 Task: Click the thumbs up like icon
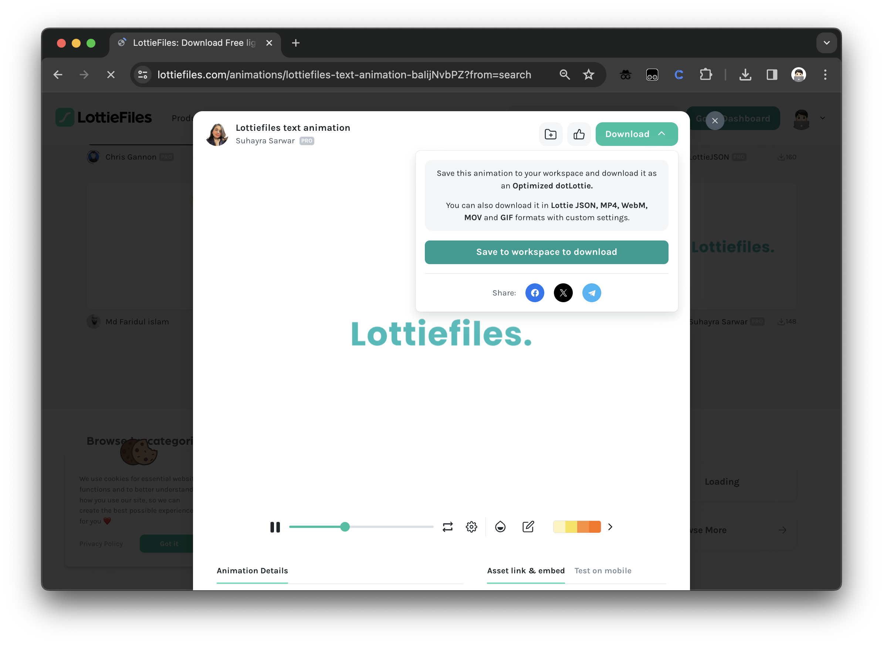[579, 133]
